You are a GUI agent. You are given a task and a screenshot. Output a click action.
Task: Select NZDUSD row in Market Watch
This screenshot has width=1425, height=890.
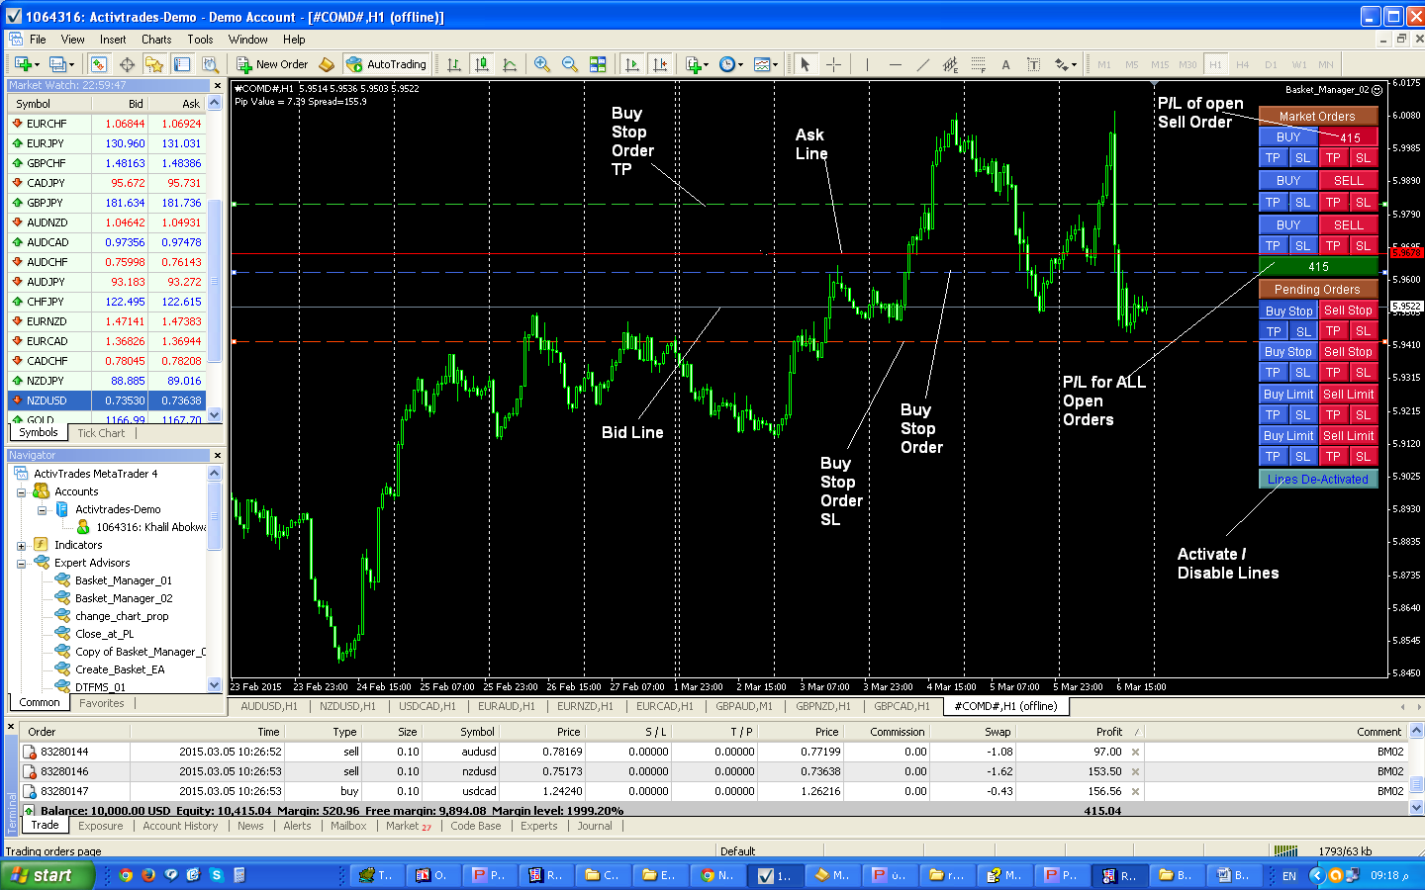[108, 400]
